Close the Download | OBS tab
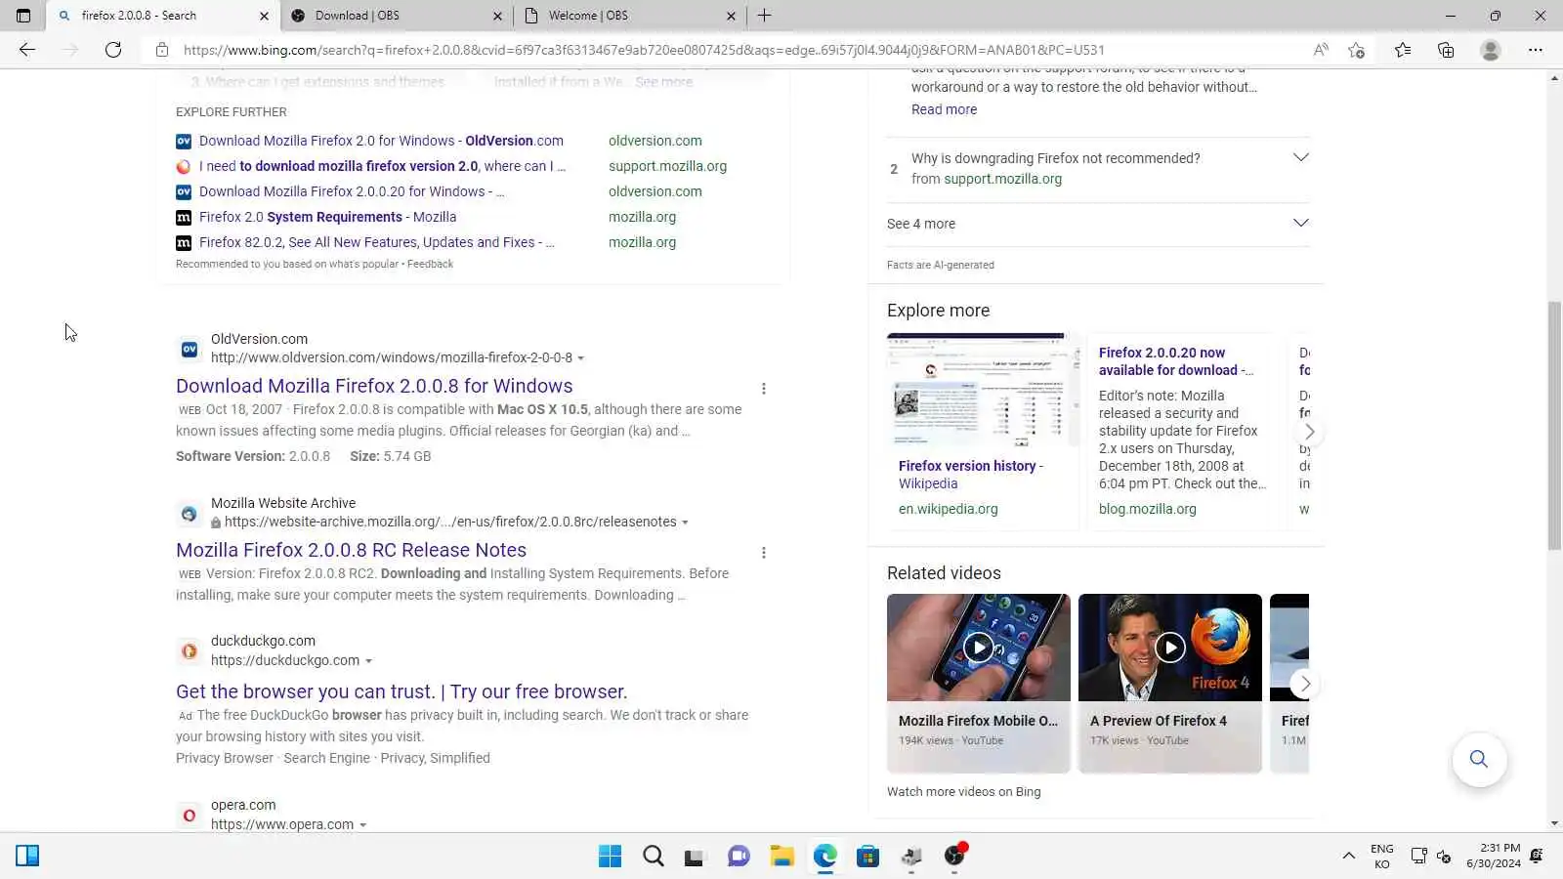Viewport: 1563px width, 879px height. [497, 16]
